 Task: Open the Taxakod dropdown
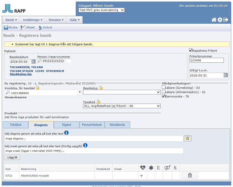(122, 106)
